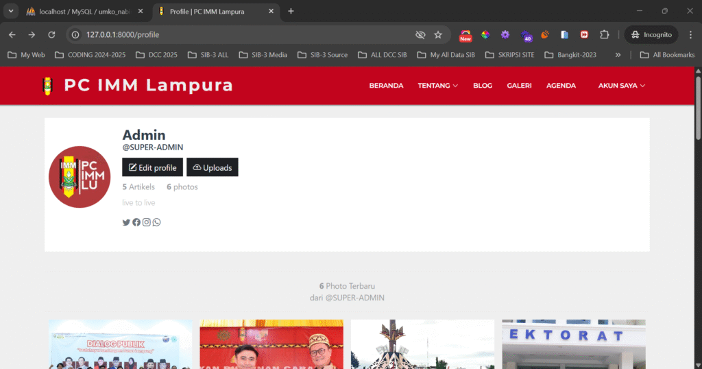The height and width of the screenshot is (369, 702).
Task: Click the PC IMM Lampura header logo
Action: pyautogui.click(x=47, y=86)
